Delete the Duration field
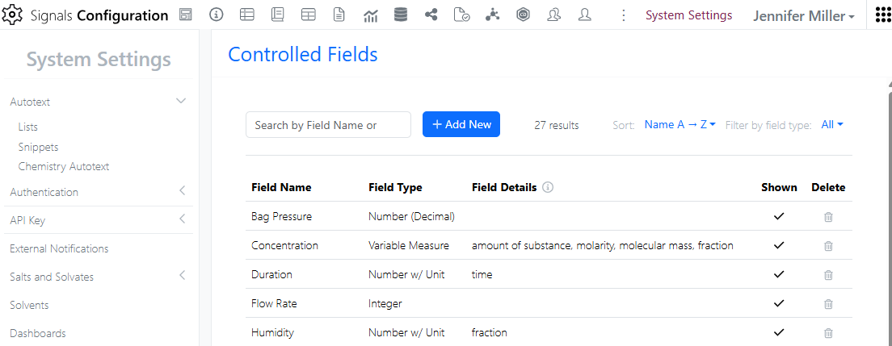Viewport: 892px width, 346px height. coord(829,274)
